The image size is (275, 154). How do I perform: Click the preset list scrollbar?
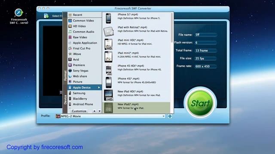(172, 27)
